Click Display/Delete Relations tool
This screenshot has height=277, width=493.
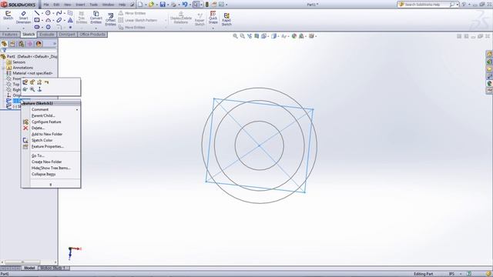[181, 18]
